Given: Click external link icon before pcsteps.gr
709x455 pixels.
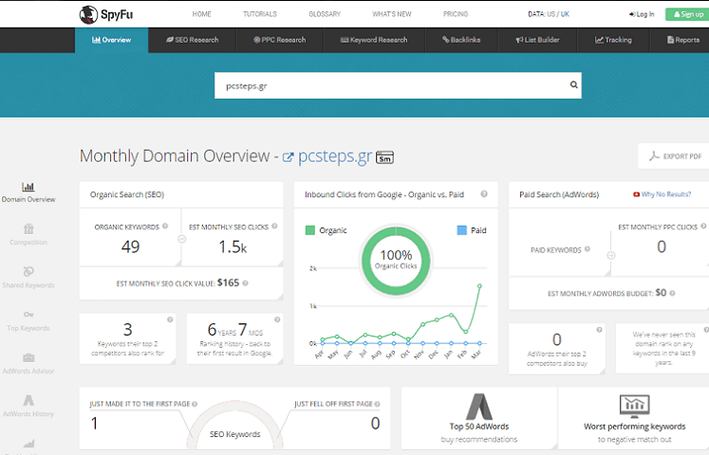Looking at the screenshot, I should pyautogui.click(x=288, y=157).
